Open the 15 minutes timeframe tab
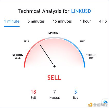Image resolution: width=109 pixels, height=108 pixels. tap(62, 21)
